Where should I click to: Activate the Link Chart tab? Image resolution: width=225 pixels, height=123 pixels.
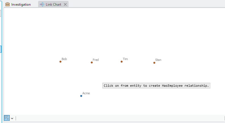pyautogui.click(x=53, y=5)
